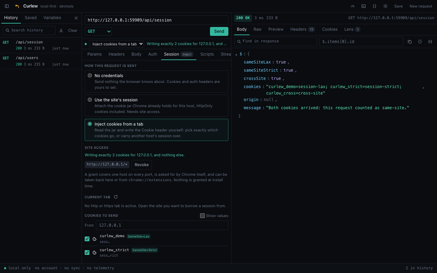The height and width of the screenshot is (273, 437).
Task: Collapse the JSON root node triangle
Action: pyautogui.click(x=236, y=55)
